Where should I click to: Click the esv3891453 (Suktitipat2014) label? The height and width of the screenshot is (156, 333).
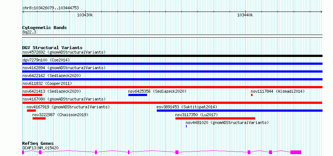click(x=187, y=107)
